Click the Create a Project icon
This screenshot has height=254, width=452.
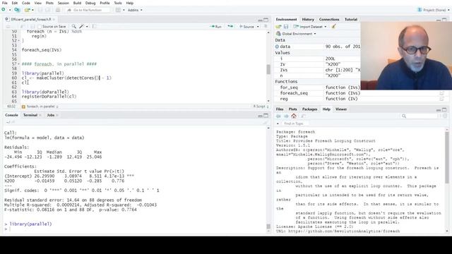[17, 10]
